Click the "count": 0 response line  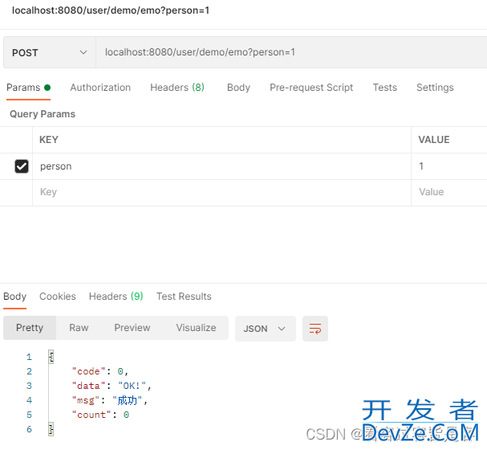(x=100, y=415)
